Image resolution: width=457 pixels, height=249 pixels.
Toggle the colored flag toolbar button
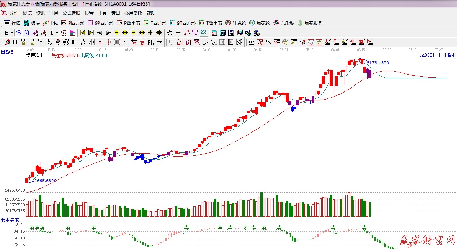pos(72,33)
